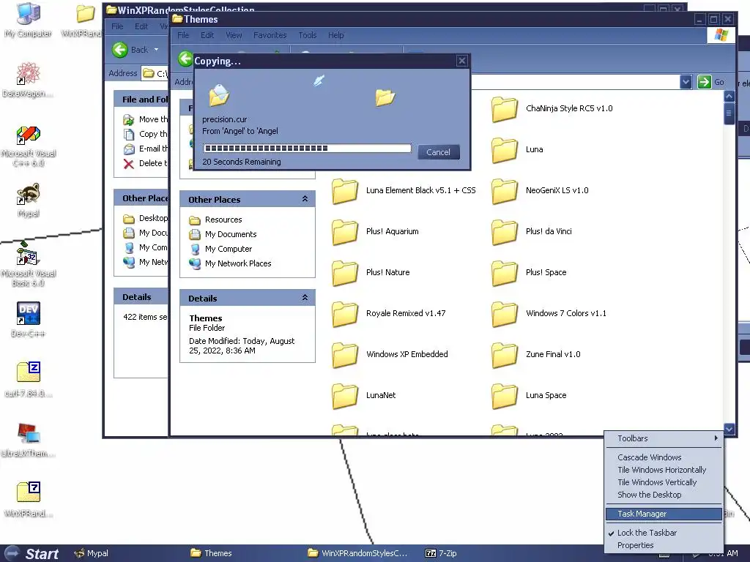Click the Go arrow icon in Themes window
Screen dimensions: 750x562
click(x=704, y=82)
